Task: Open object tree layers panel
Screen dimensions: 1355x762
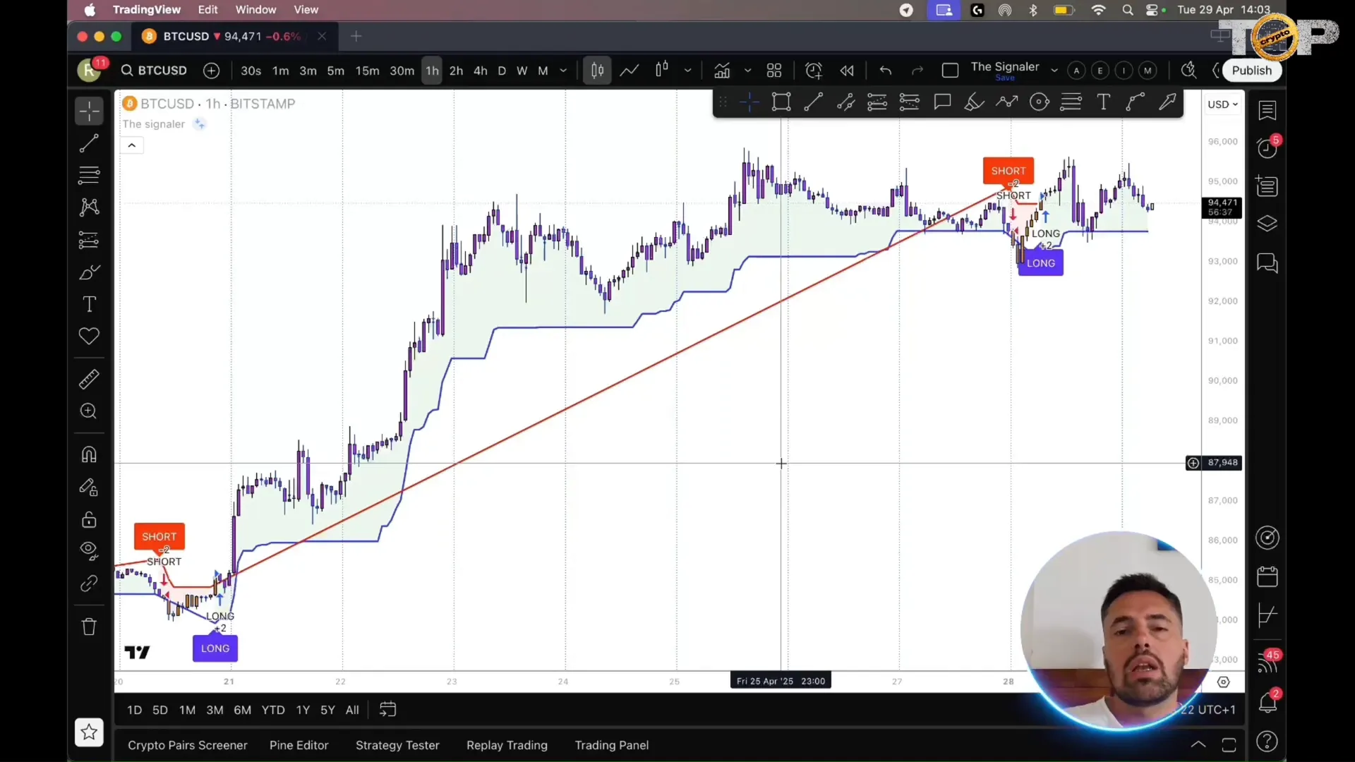Action: tap(1267, 224)
